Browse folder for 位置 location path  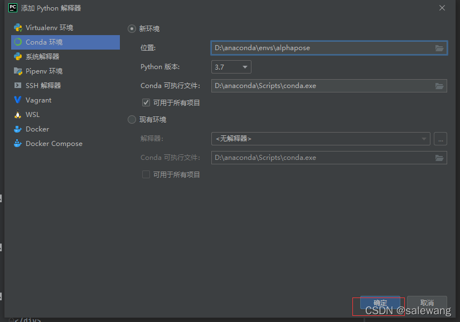coord(439,48)
